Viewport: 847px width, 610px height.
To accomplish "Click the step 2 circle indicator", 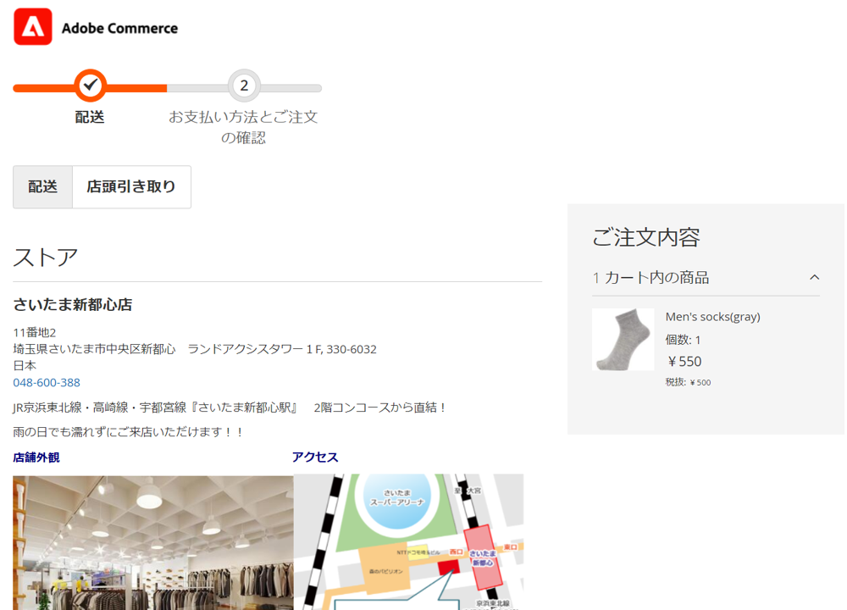I will (244, 86).
